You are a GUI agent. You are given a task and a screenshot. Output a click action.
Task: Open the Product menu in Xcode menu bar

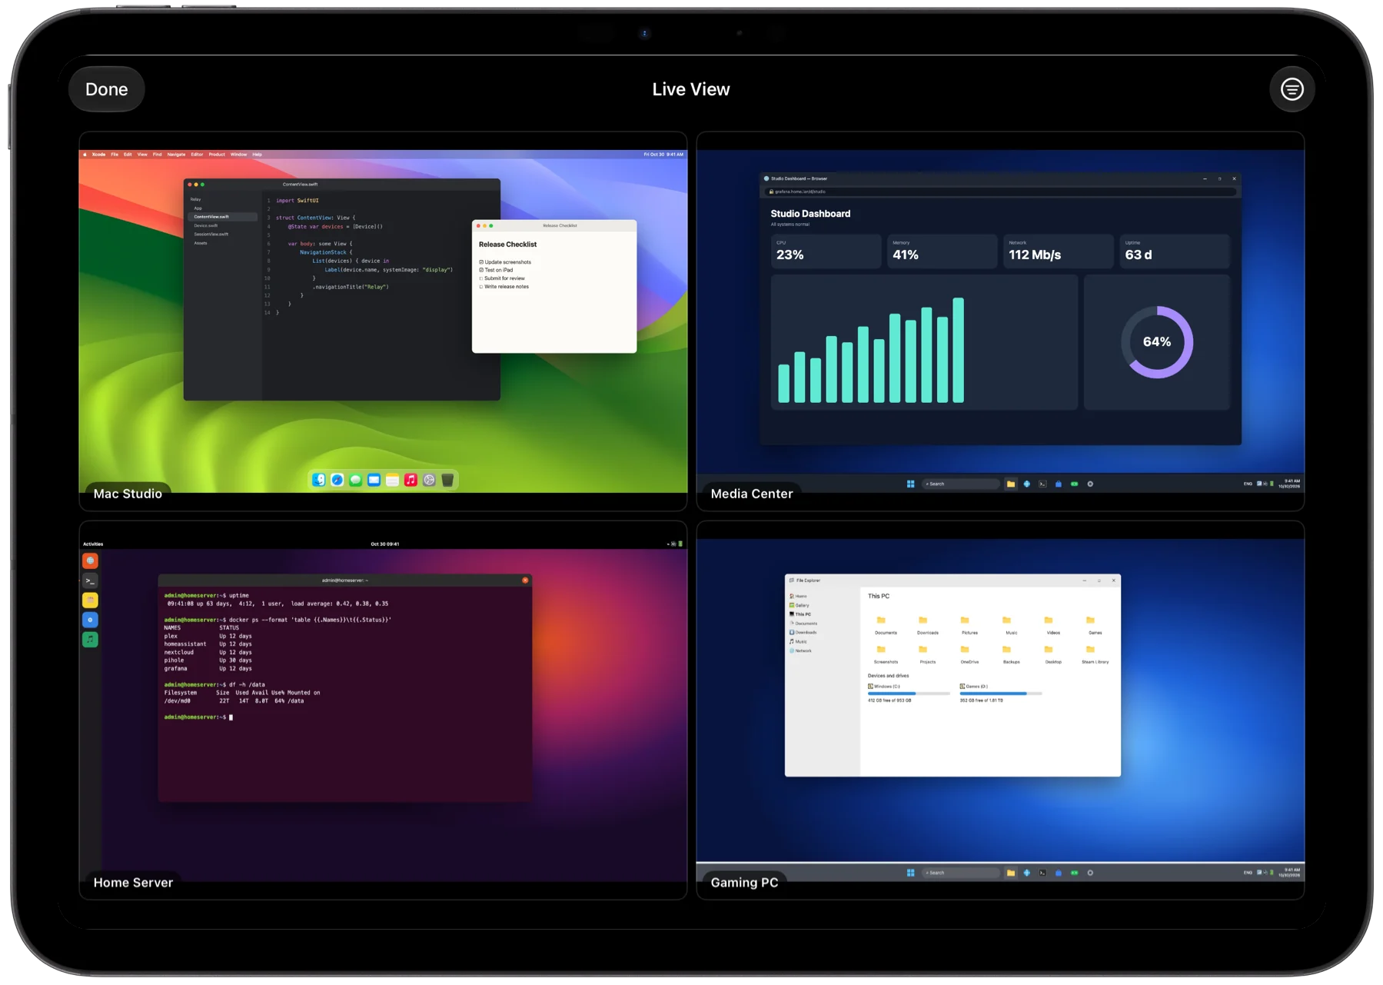[x=217, y=155]
